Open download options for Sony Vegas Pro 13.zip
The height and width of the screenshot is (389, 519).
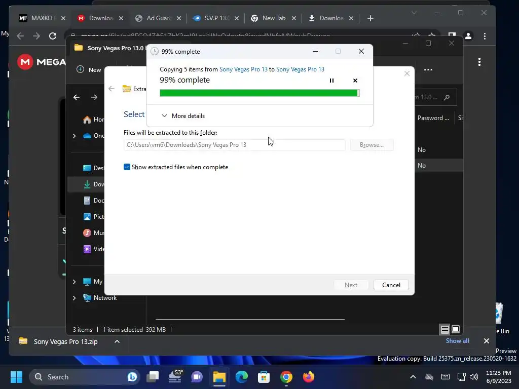pos(117,341)
